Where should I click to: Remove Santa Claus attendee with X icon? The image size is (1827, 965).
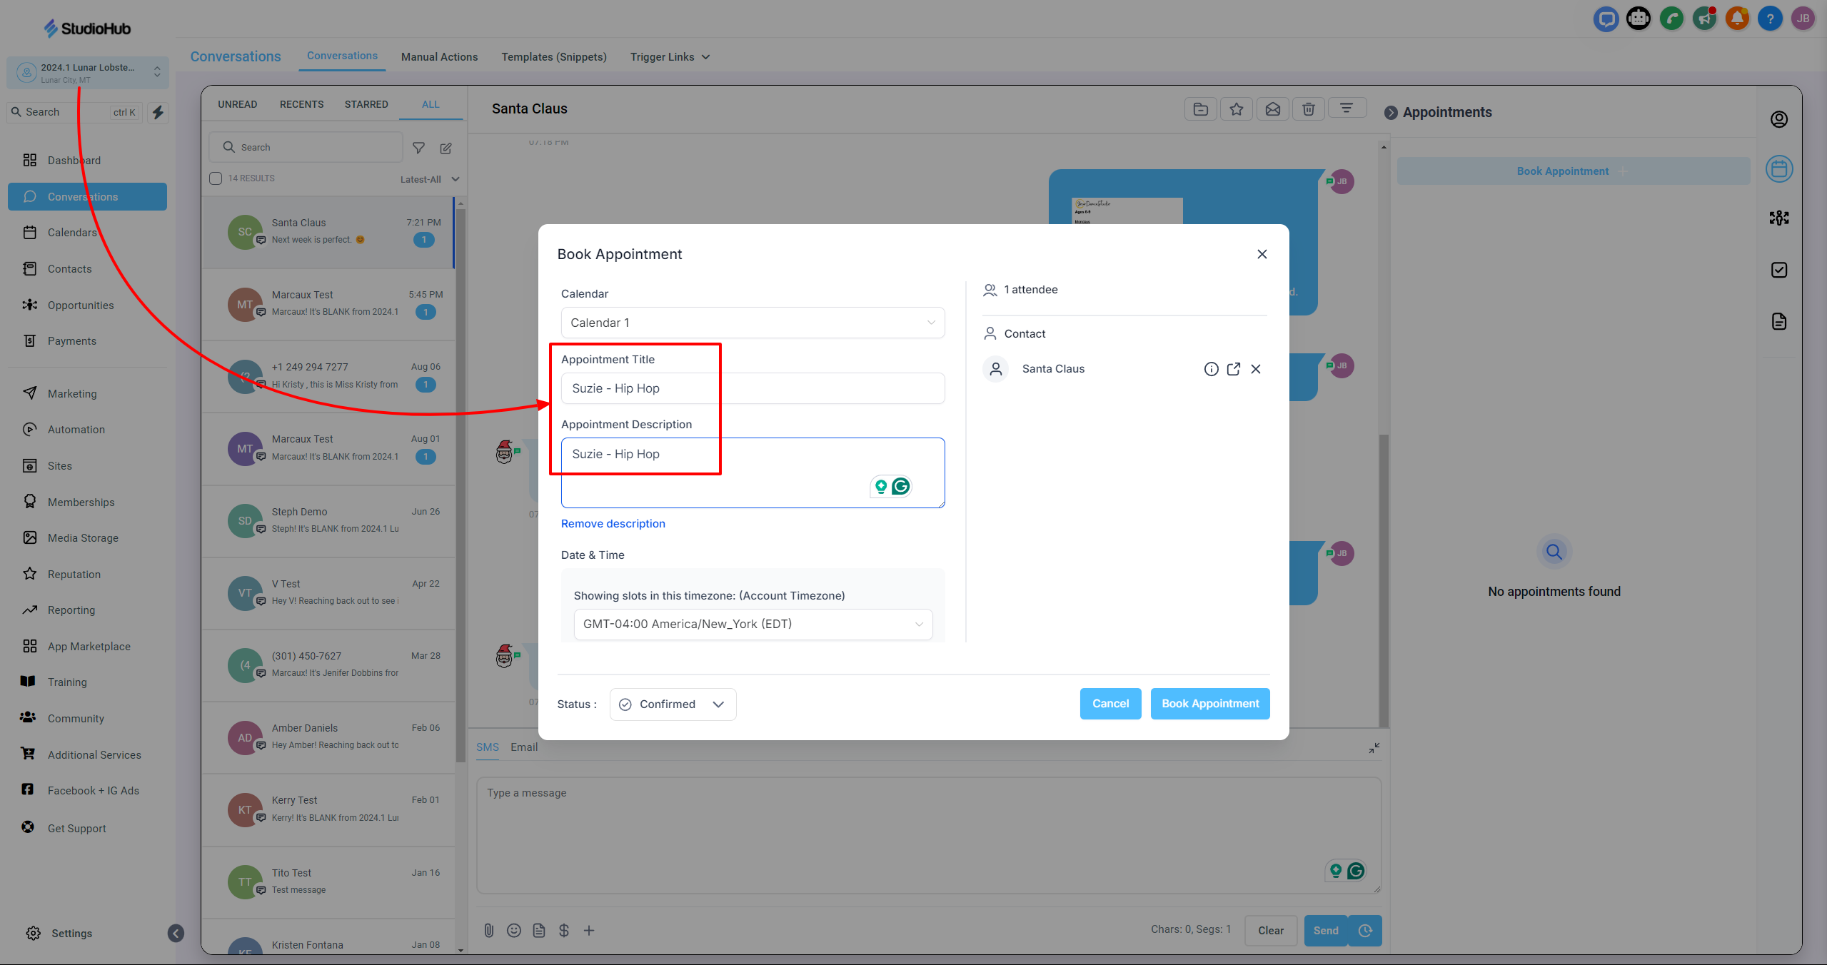point(1256,369)
